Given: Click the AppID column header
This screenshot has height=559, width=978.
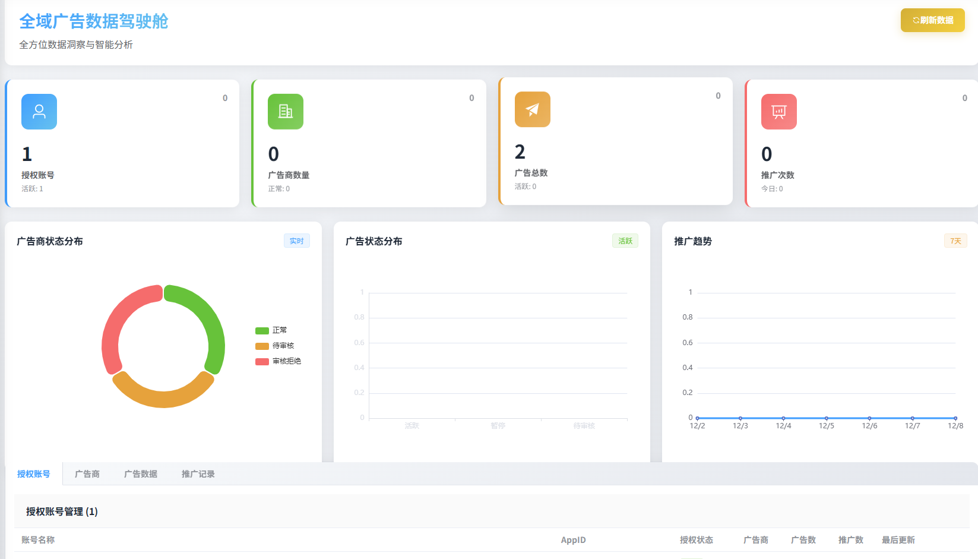Looking at the screenshot, I should (574, 540).
